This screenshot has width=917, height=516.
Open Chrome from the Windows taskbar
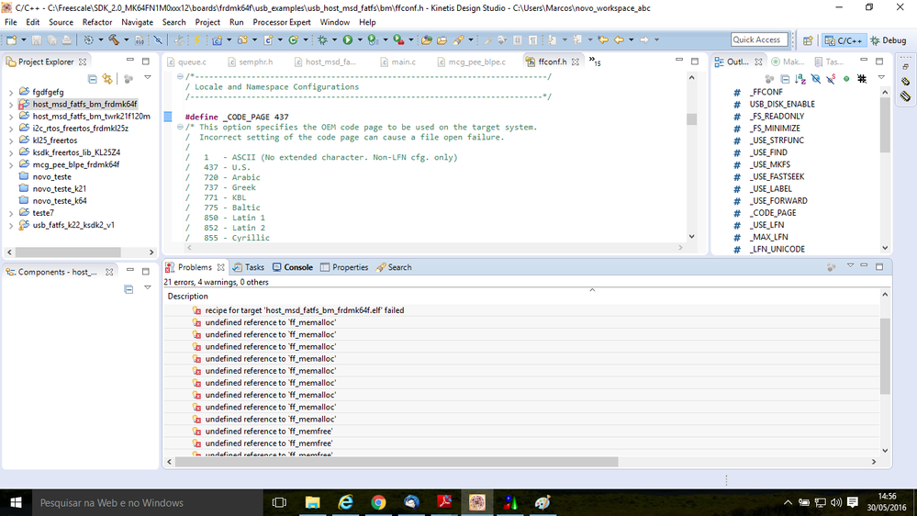[x=378, y=502]
